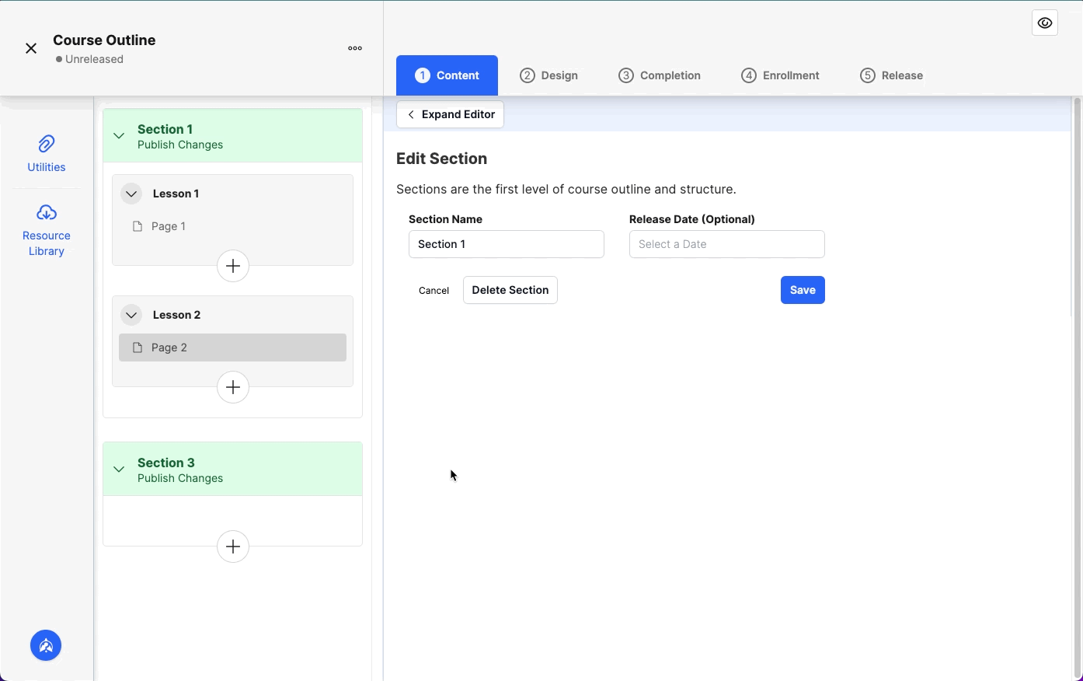1083x681 pixels.
Task: Collapse Lesson 1 chevron
Action: point(131,194)
